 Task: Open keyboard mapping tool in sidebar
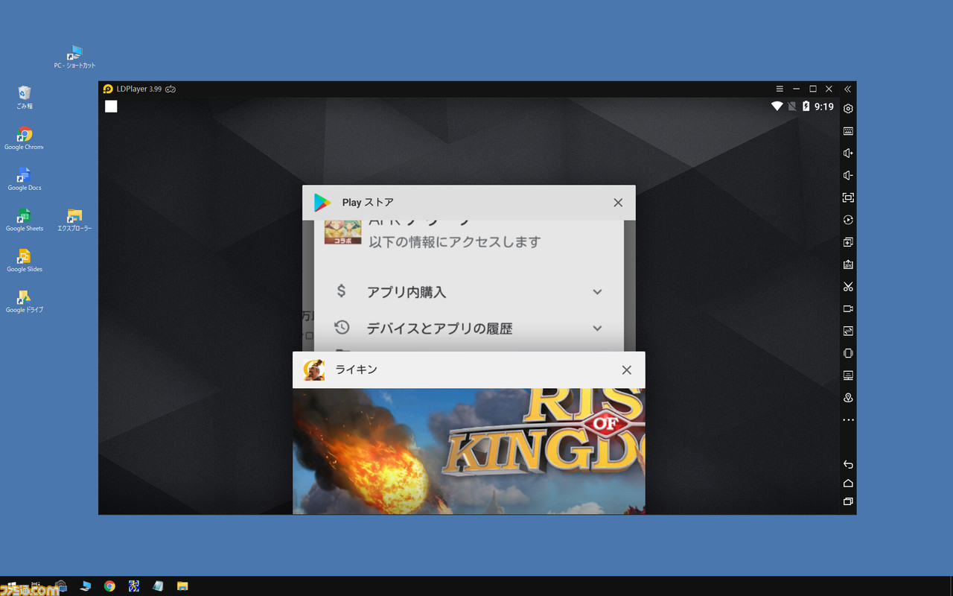click(x=848, y=131)
